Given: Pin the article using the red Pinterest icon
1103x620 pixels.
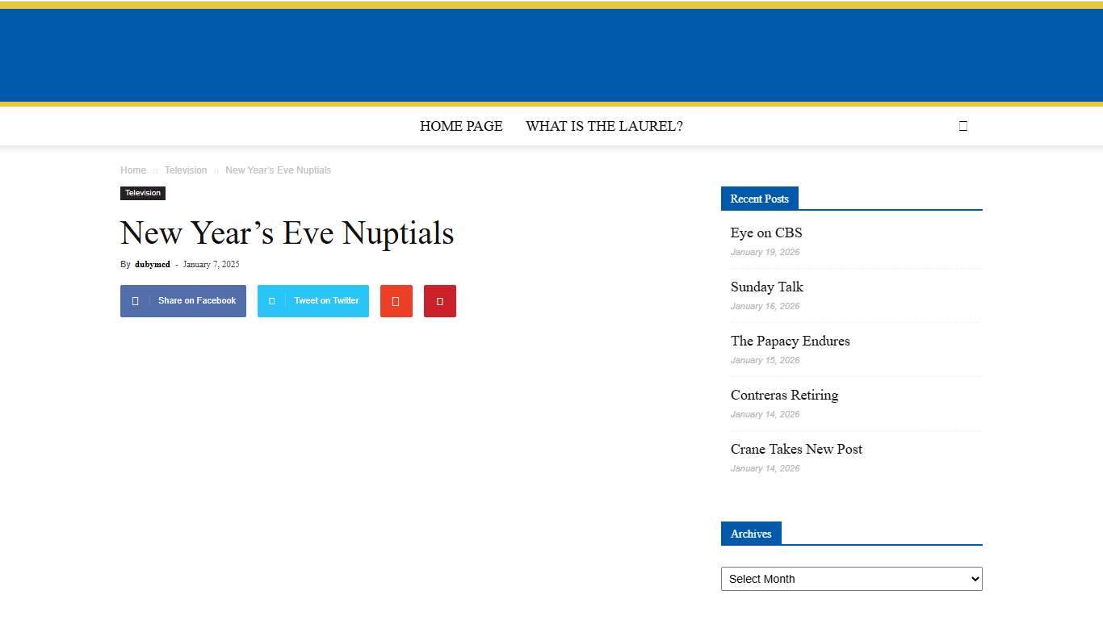Looking at the screenshot, I should (439, 300).
